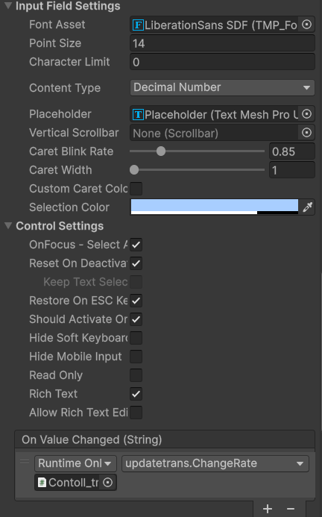Screen dimensions: 322x517
Task: Remove event listener with minus icon
Action: 291,509
